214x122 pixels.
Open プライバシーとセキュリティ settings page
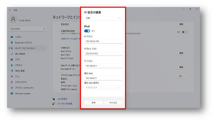28,88
